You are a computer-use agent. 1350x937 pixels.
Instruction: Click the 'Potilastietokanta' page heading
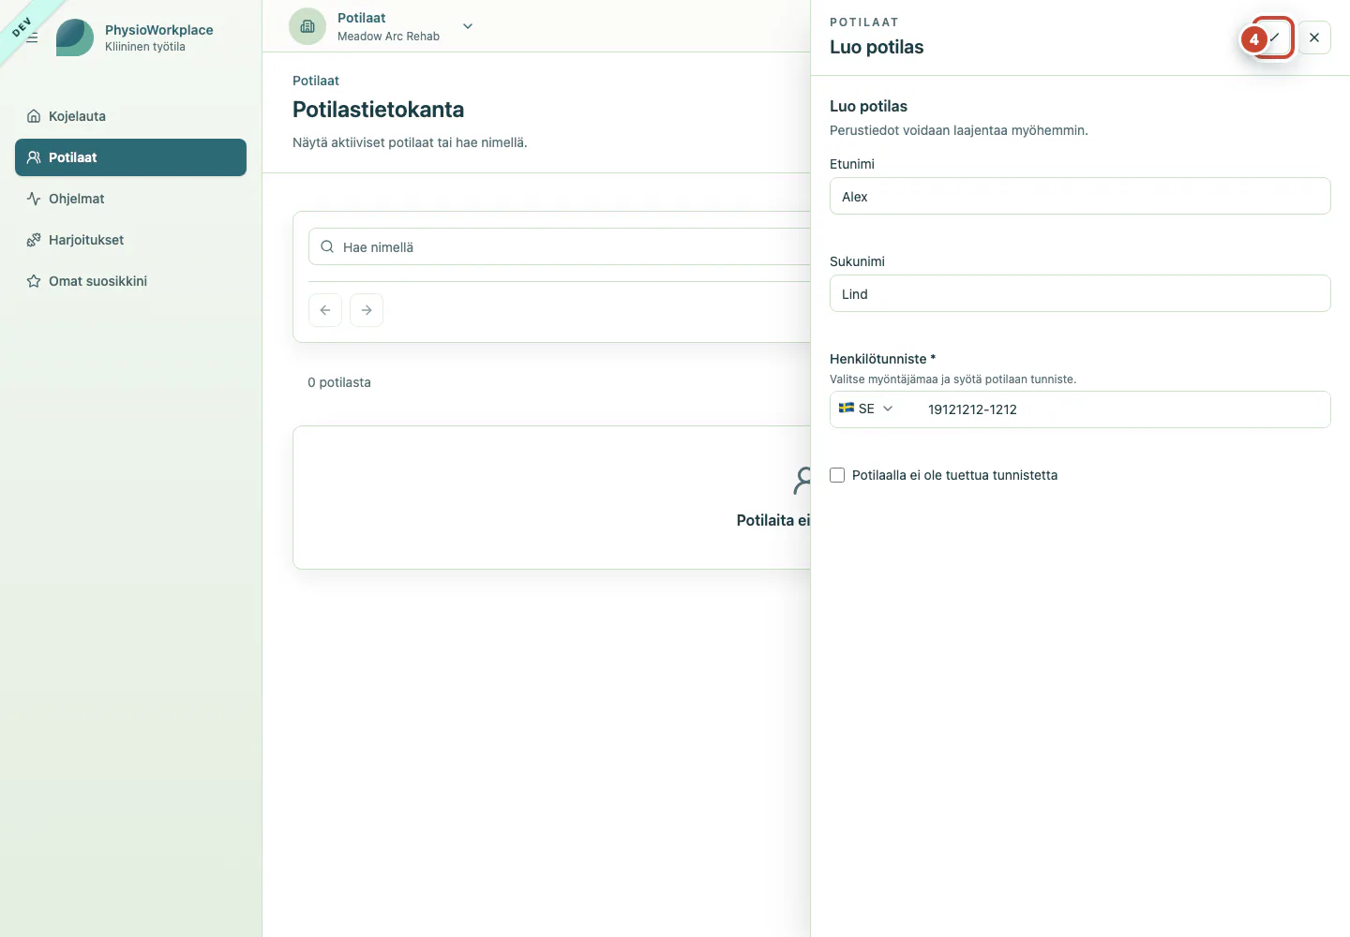tap(378, 110)
